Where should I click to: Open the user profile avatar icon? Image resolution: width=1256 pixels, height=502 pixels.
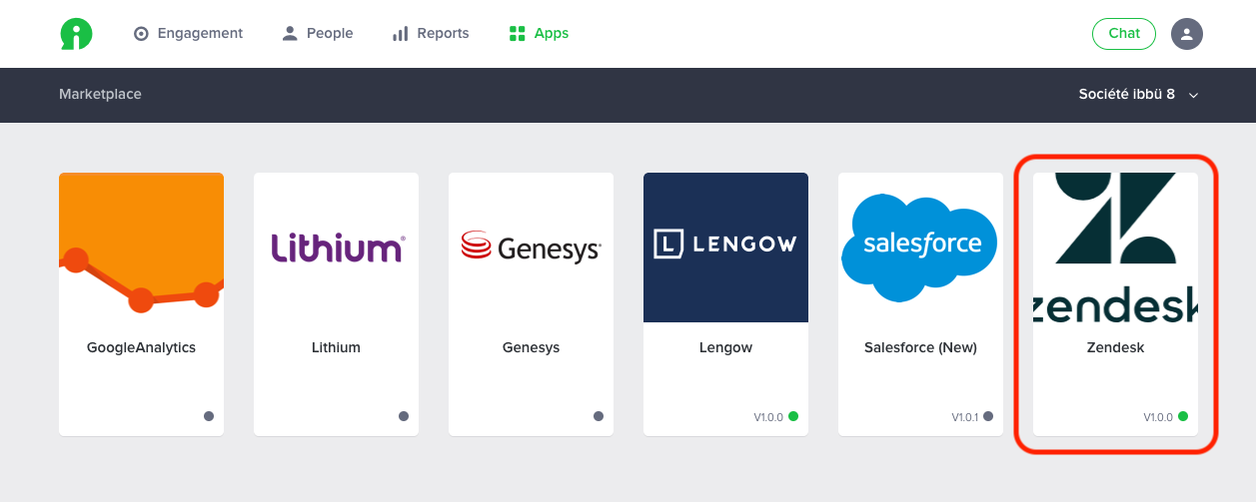click(1186, 34)
